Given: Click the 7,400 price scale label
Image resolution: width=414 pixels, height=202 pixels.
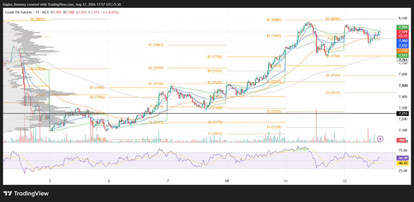Looking at the screenshot, I should click(403, 97).
